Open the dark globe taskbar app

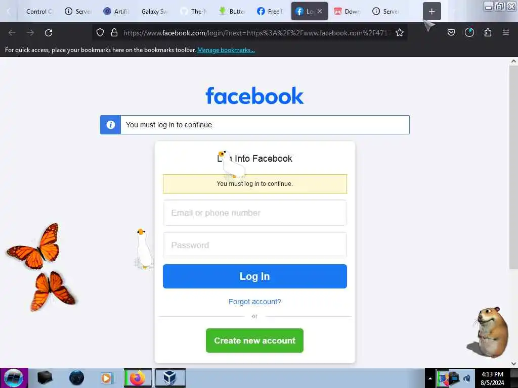pyautogui.click(x=77, y=378)
